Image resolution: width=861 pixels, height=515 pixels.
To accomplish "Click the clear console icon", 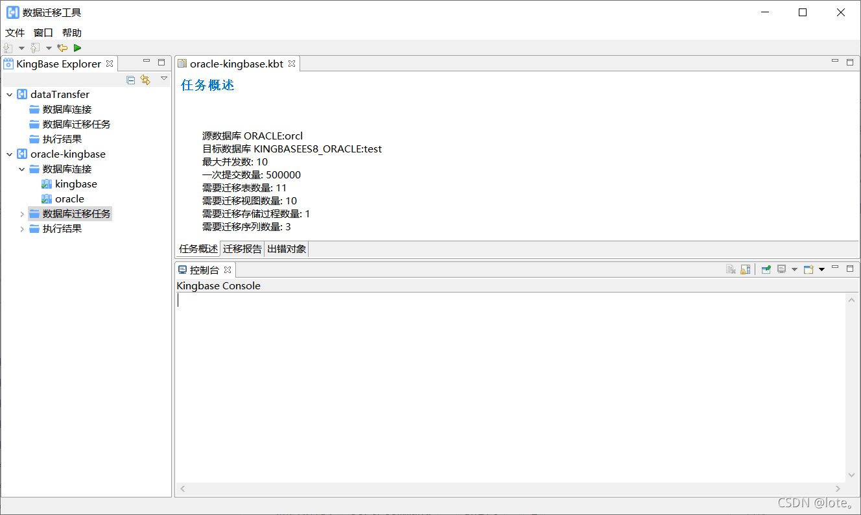I will click(731, 269).
